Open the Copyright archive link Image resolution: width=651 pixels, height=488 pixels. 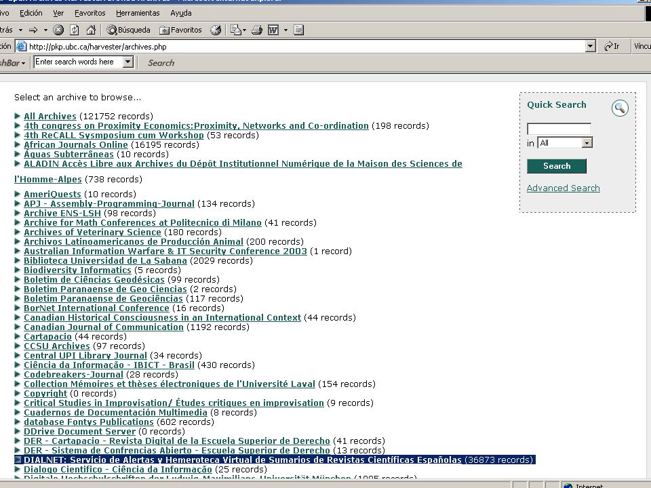[x=45, y=393]
